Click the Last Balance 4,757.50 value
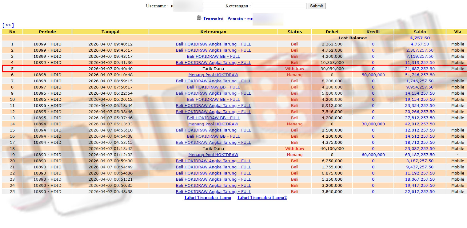The image size is (467, 228). 420,38
